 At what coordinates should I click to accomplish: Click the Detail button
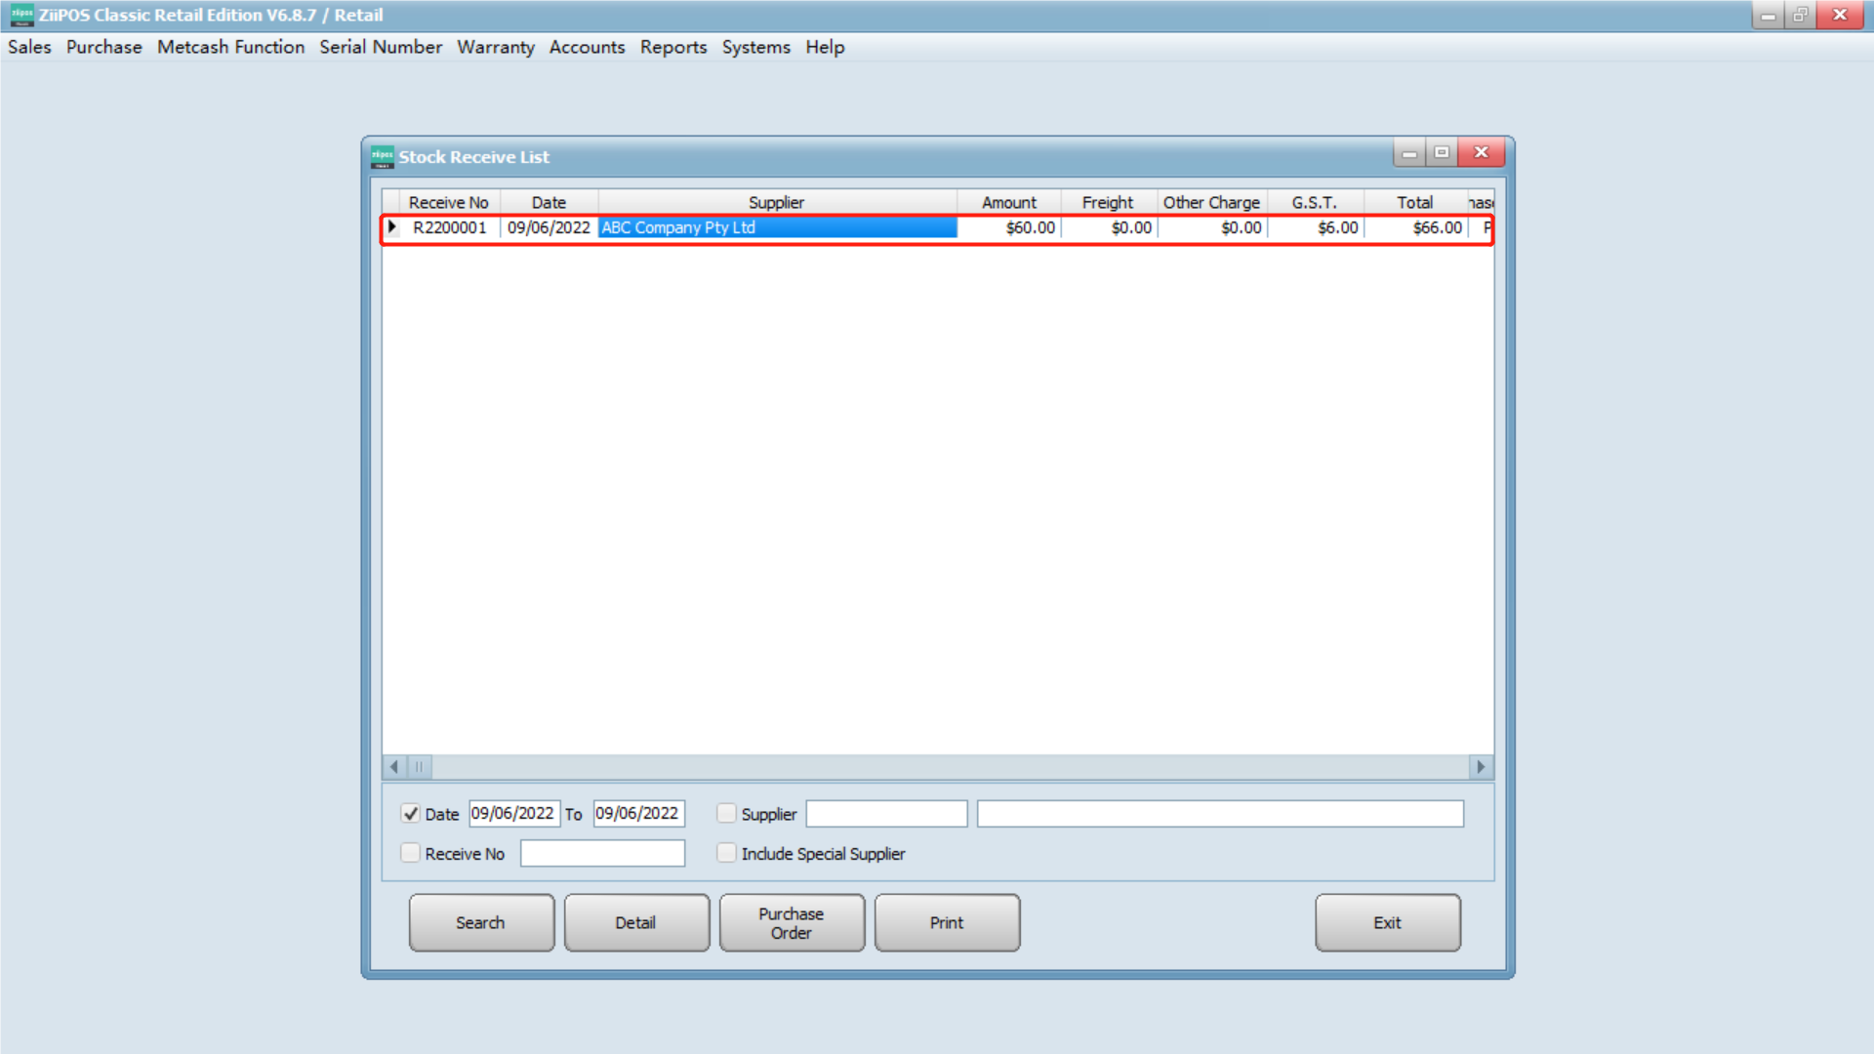tap(636, 922)
